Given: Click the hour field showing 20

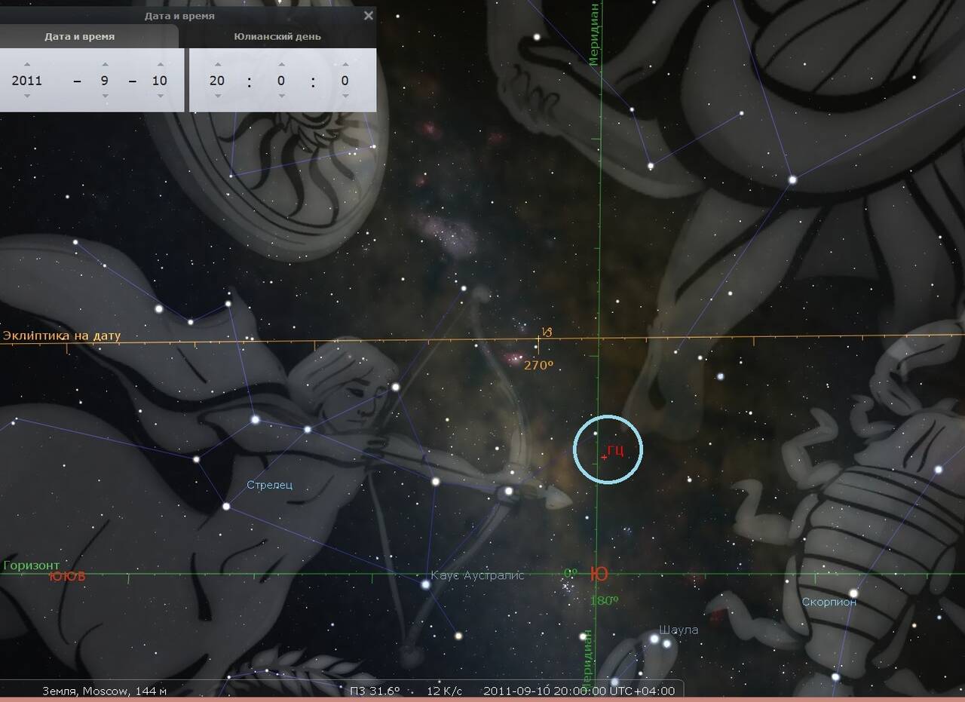Looking at the screenshot, I should click(217, 81).
